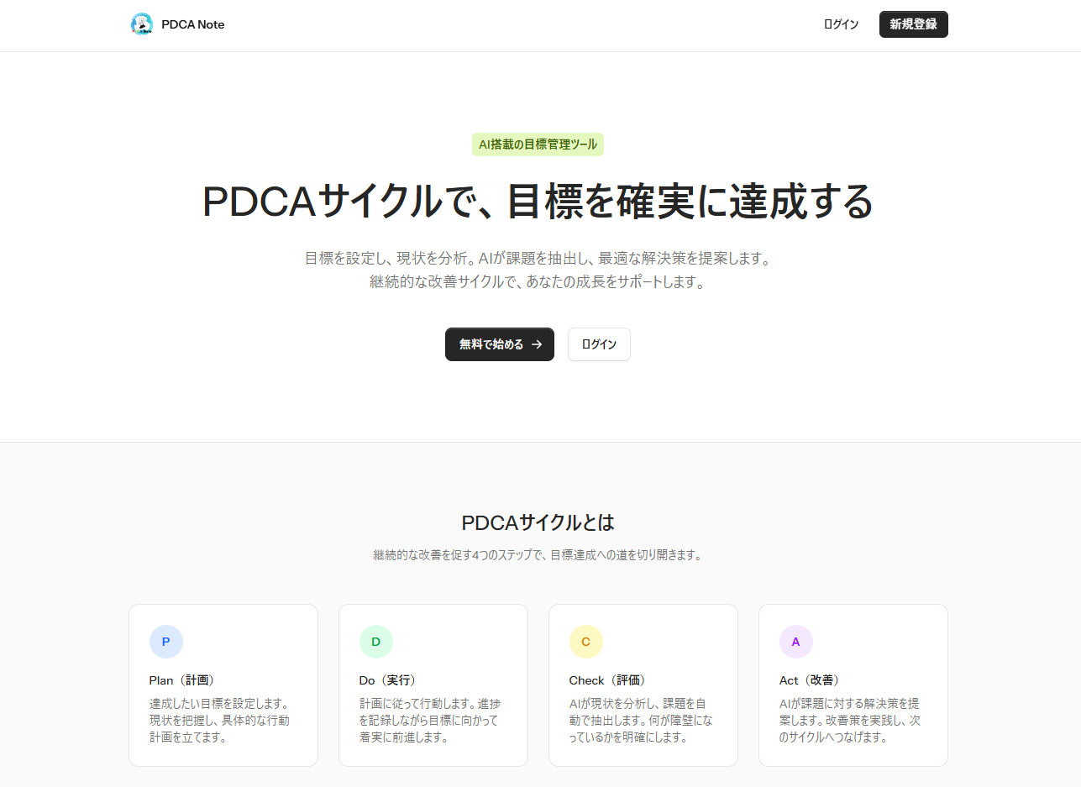Image resolution: width=1081 pixels, height=787 pixels.
Task: Click the AI搭載の目標管理ツール badge
Action: [x=538, y=144]
